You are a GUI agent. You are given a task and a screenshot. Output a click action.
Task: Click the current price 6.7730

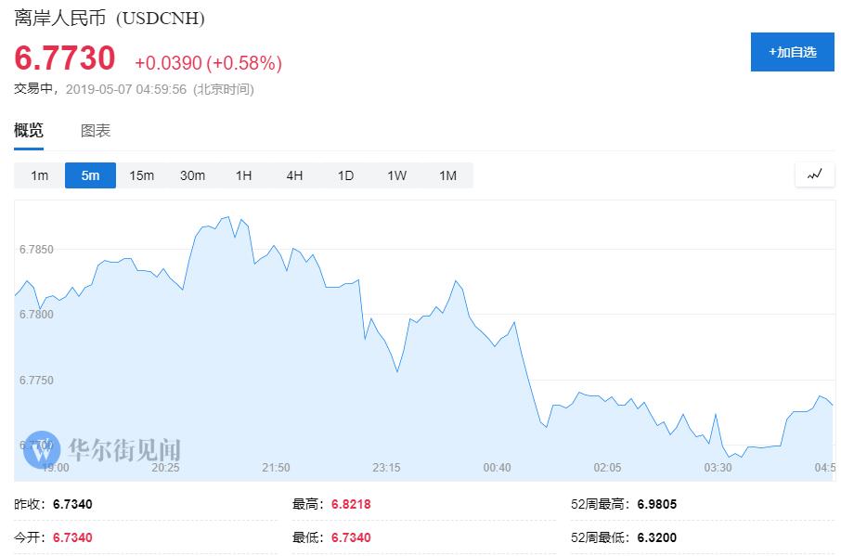coord(65,58)
